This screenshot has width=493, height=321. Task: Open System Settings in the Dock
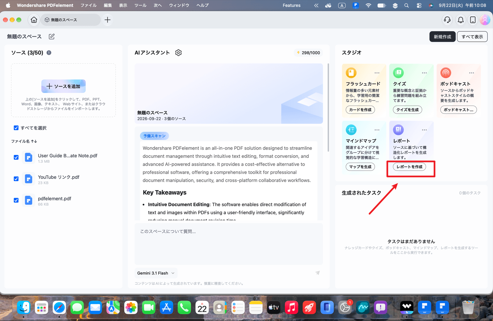point(345,308)
